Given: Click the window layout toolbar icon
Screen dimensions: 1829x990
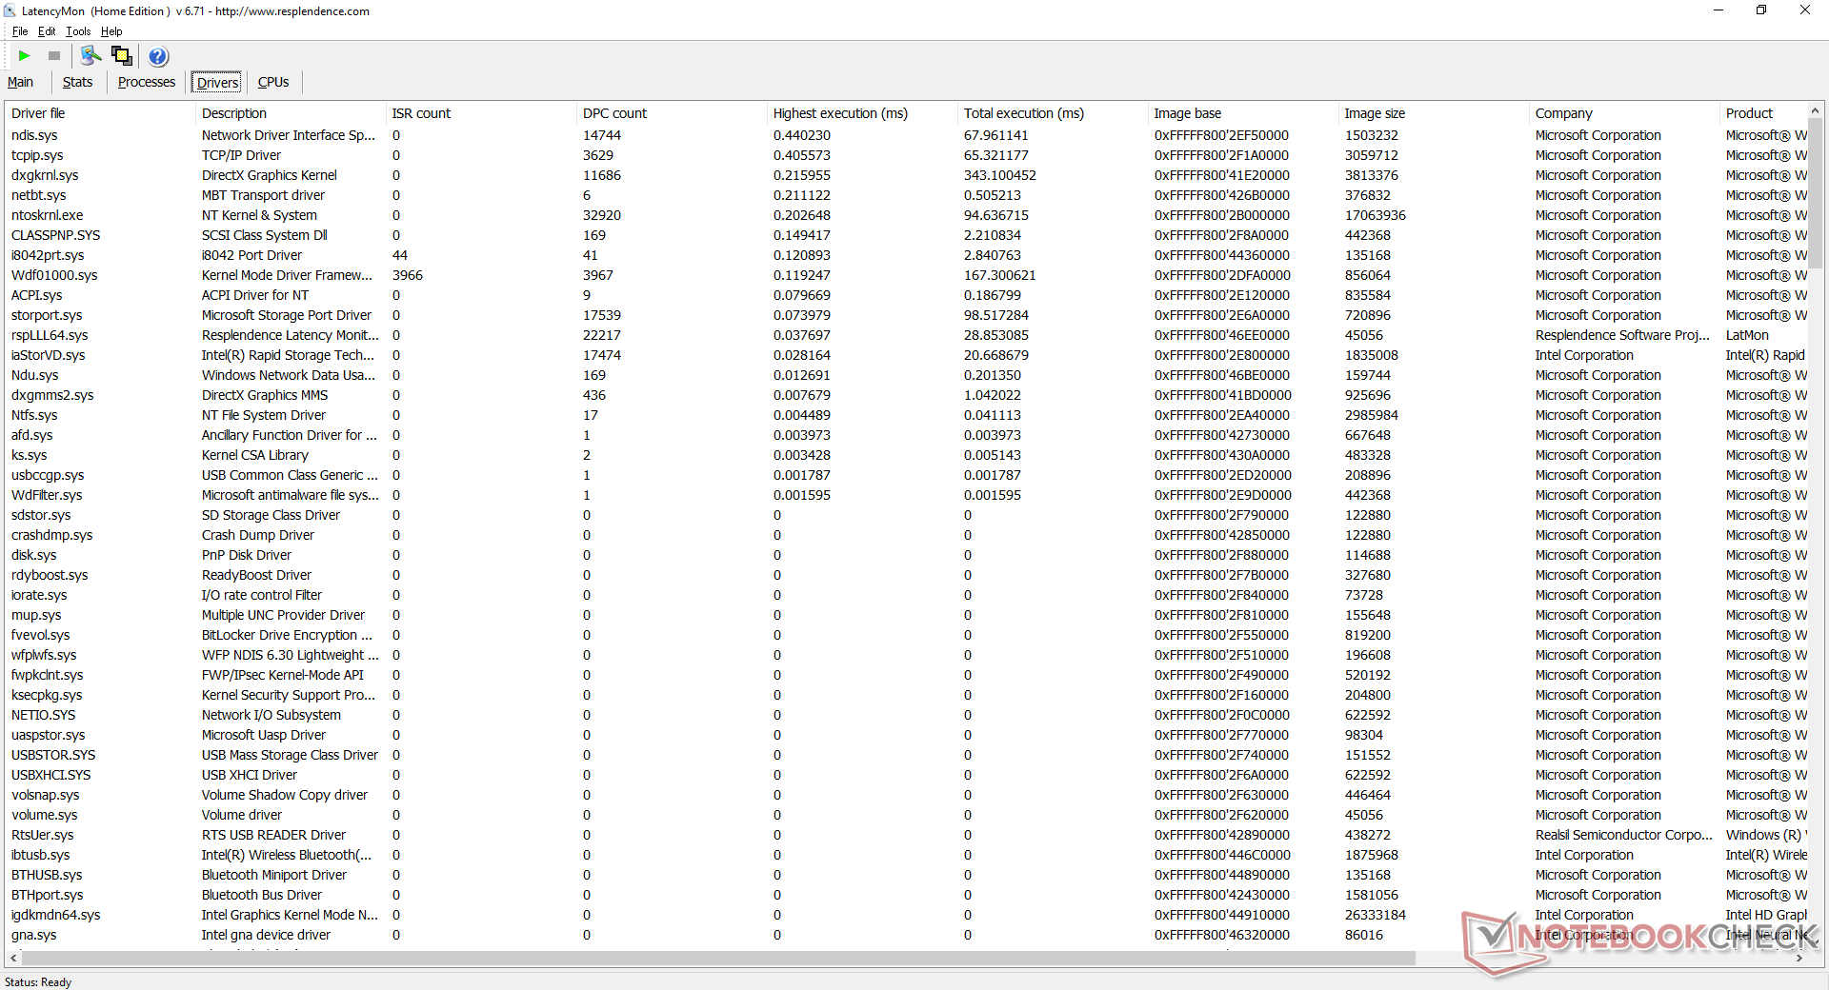Looking at the screenshot, I should [122, 56].
